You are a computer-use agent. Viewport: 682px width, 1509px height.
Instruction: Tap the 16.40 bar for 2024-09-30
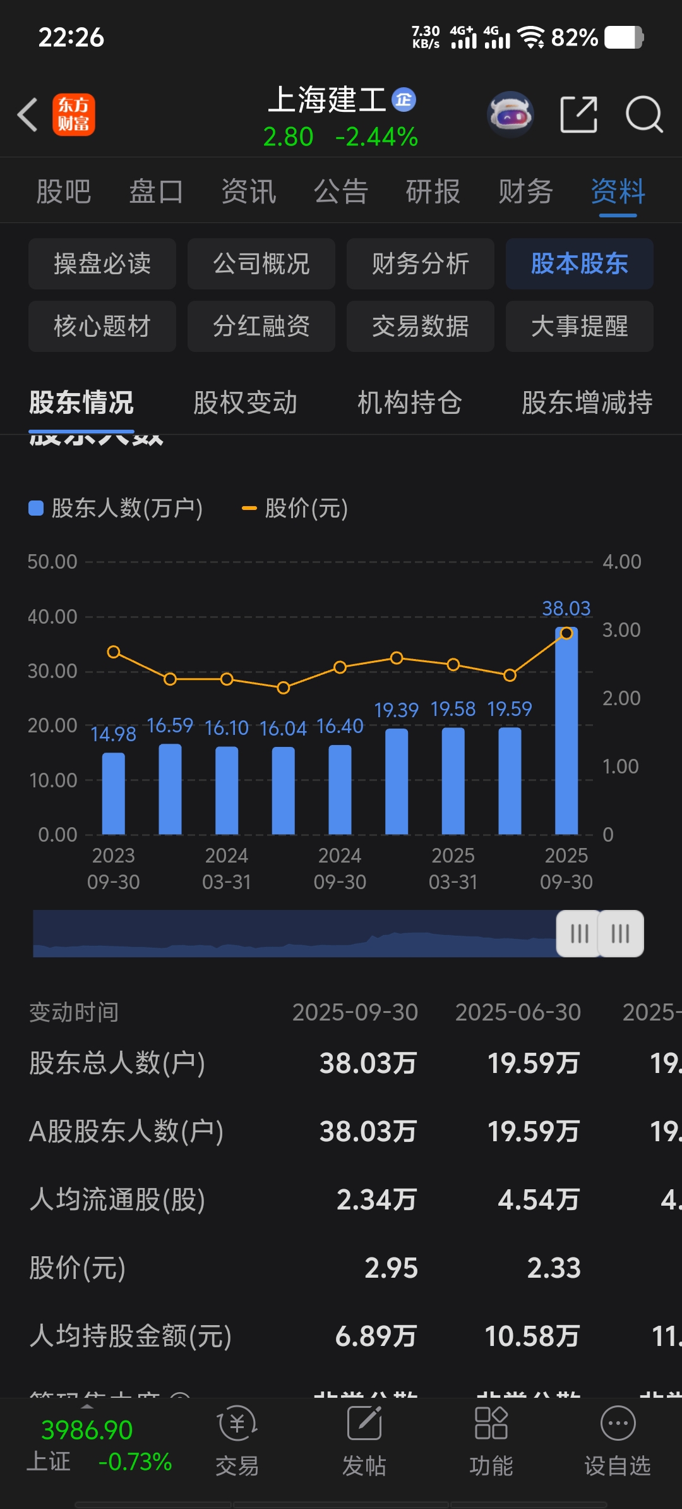click(x=340, y=790)
